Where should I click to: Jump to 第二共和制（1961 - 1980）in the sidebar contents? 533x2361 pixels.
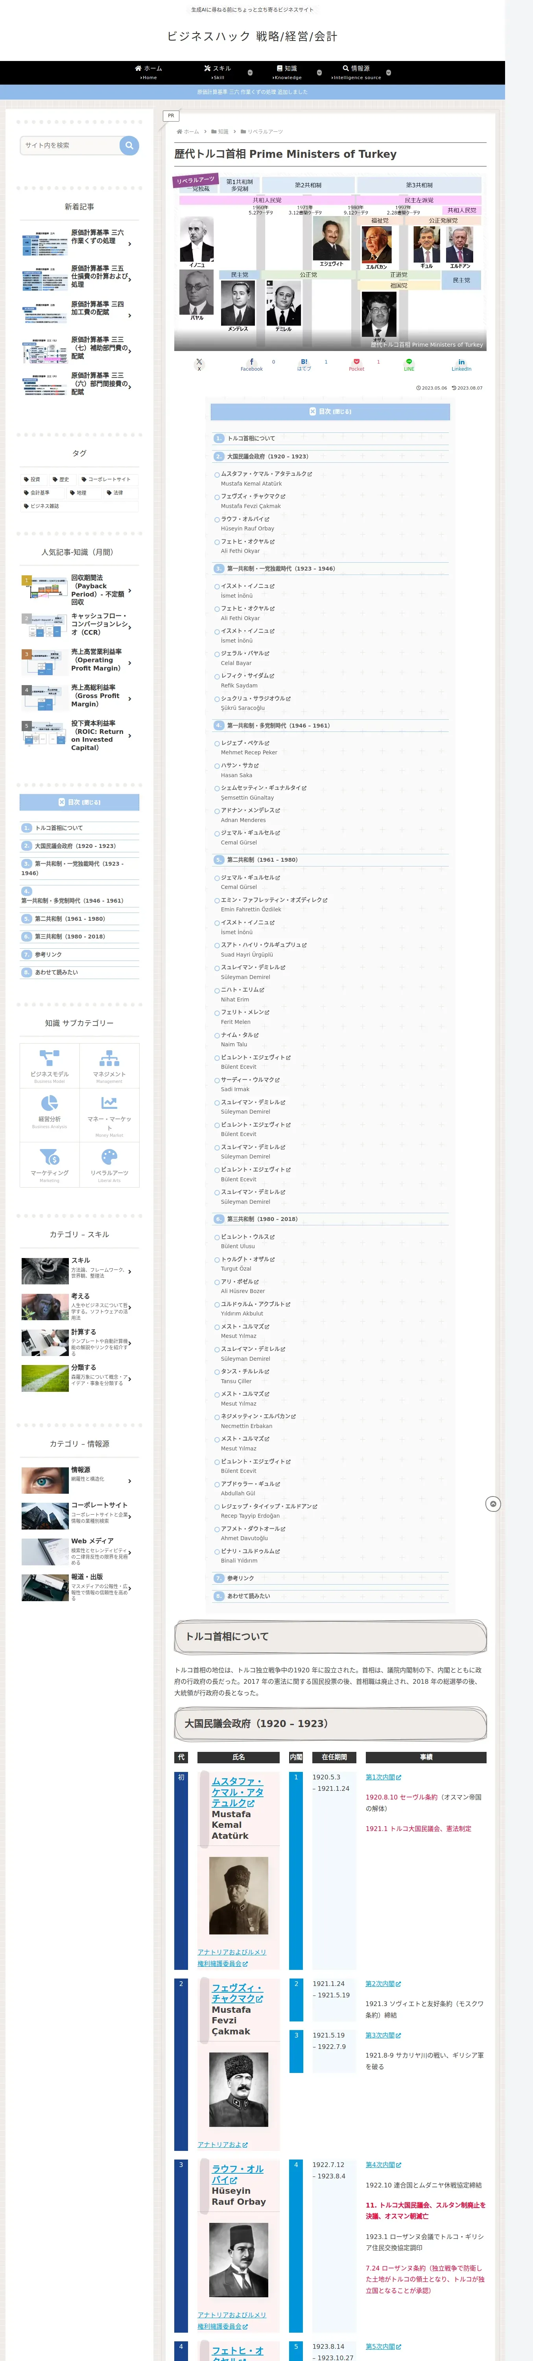coord(70,918)
